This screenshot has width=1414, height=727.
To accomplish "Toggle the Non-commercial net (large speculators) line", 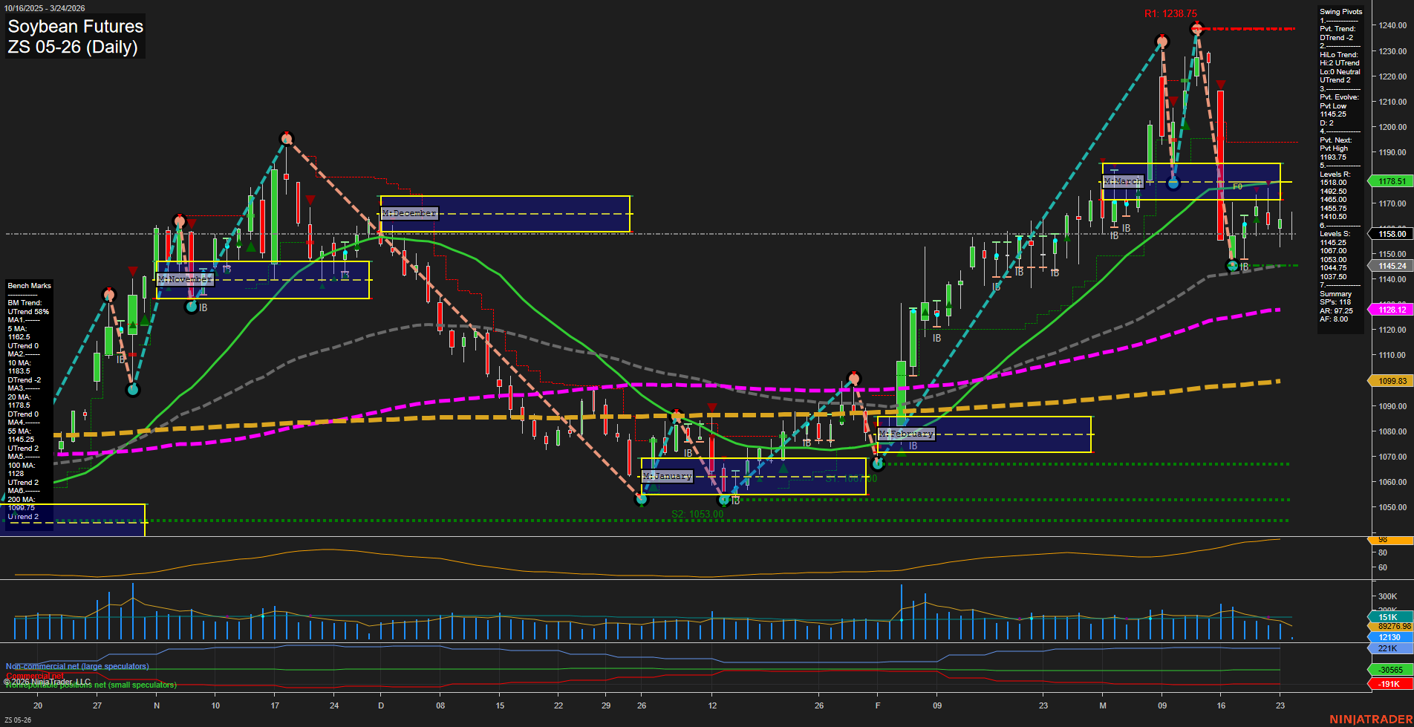I will coord(76,666).
